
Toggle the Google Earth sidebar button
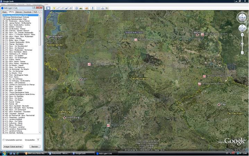click(x=48, y=8)
